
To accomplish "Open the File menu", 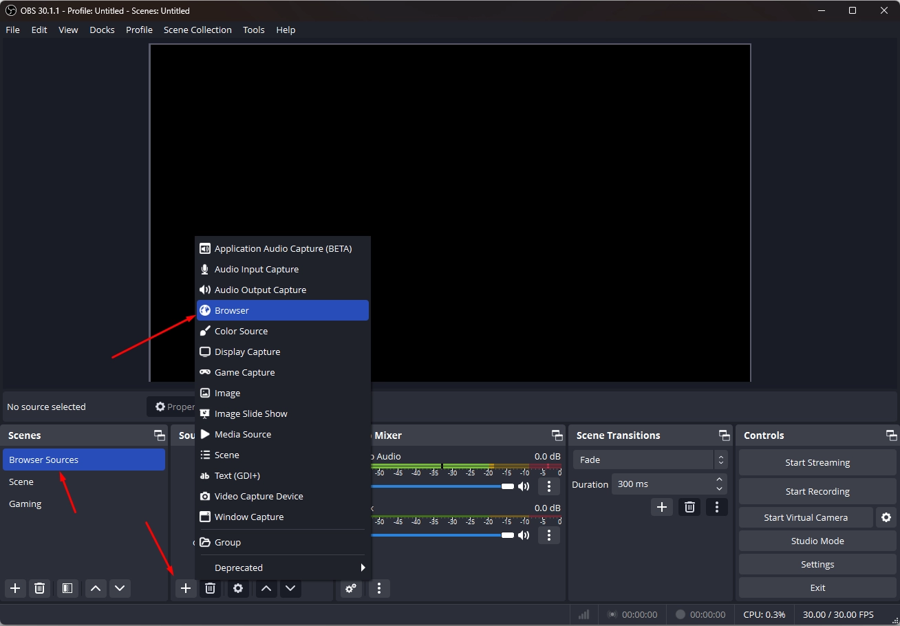I will pos(13,30).
